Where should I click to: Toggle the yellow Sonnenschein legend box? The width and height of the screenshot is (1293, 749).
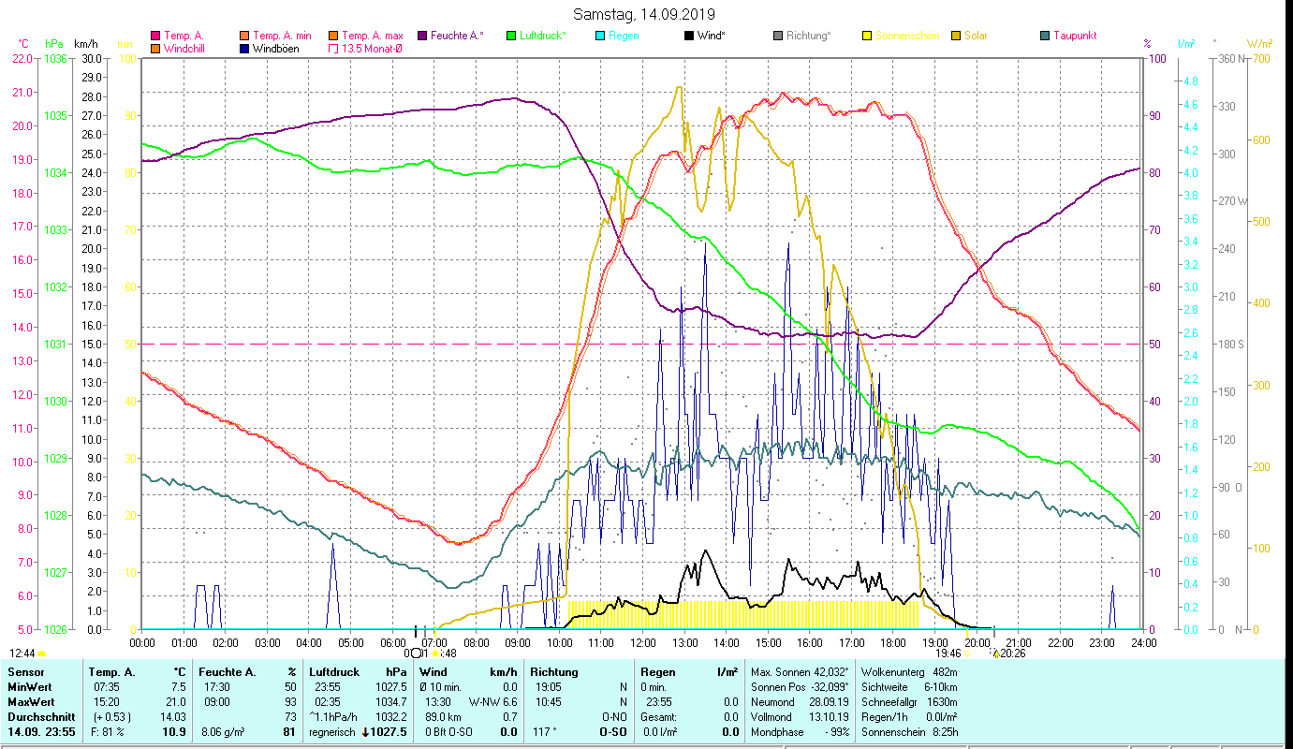[867, 37]
